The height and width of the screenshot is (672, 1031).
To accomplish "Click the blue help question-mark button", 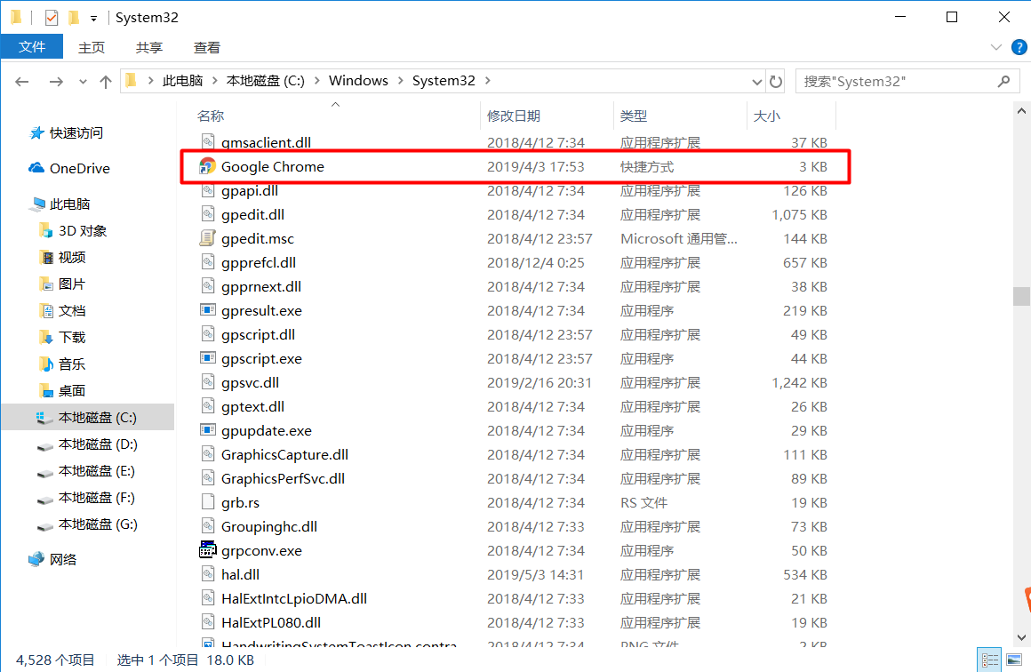I will pos(1019,47).
